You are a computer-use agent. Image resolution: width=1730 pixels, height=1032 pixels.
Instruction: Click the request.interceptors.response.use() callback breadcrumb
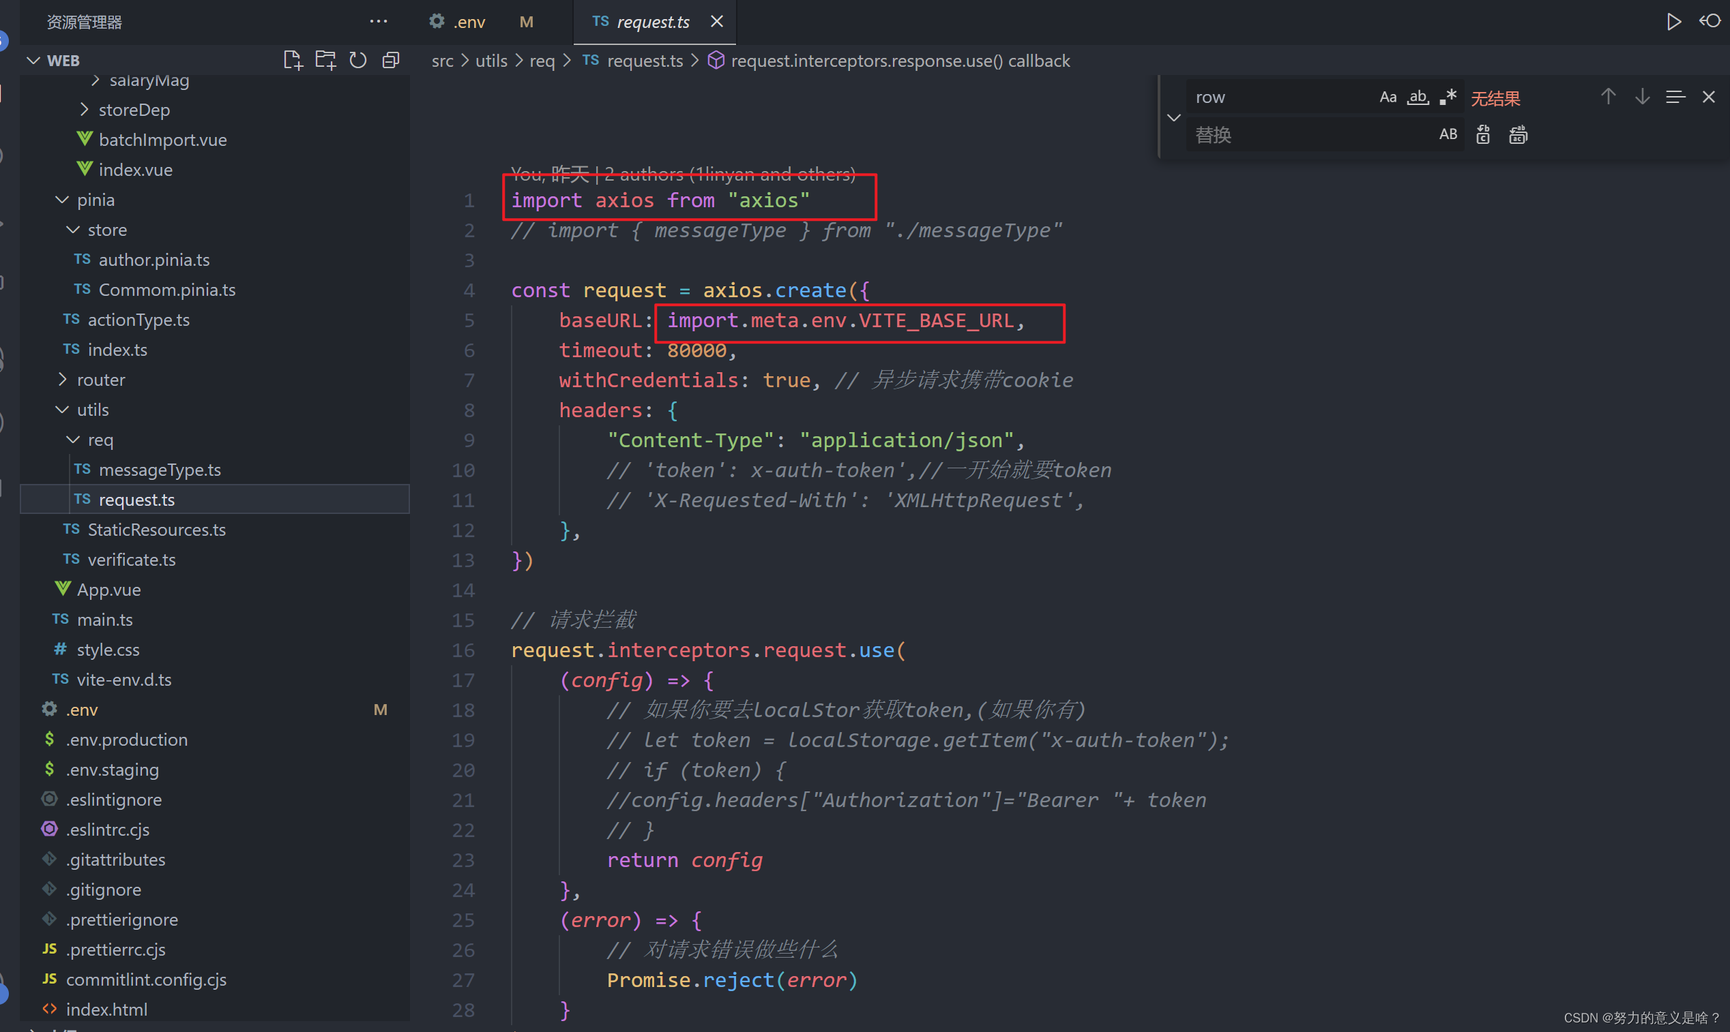[x=900, y=61]
